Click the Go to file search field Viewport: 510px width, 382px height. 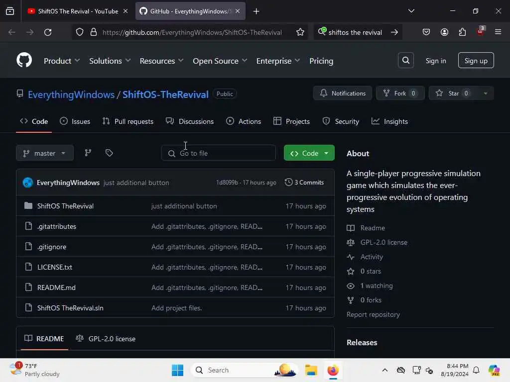[219, 153]
